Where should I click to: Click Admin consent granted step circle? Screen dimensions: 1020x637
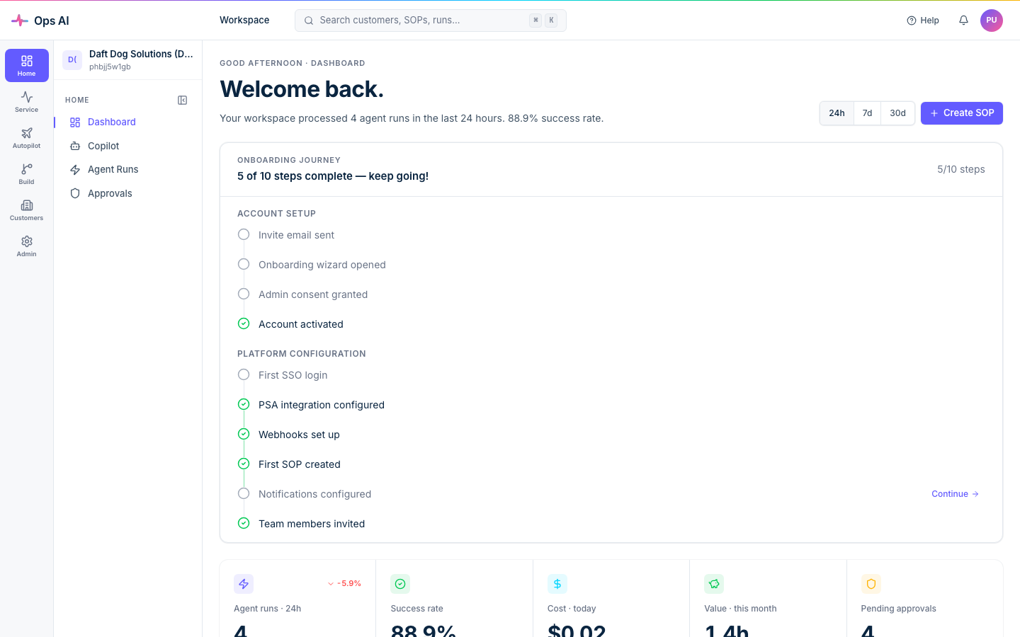[x=244, y=294]
